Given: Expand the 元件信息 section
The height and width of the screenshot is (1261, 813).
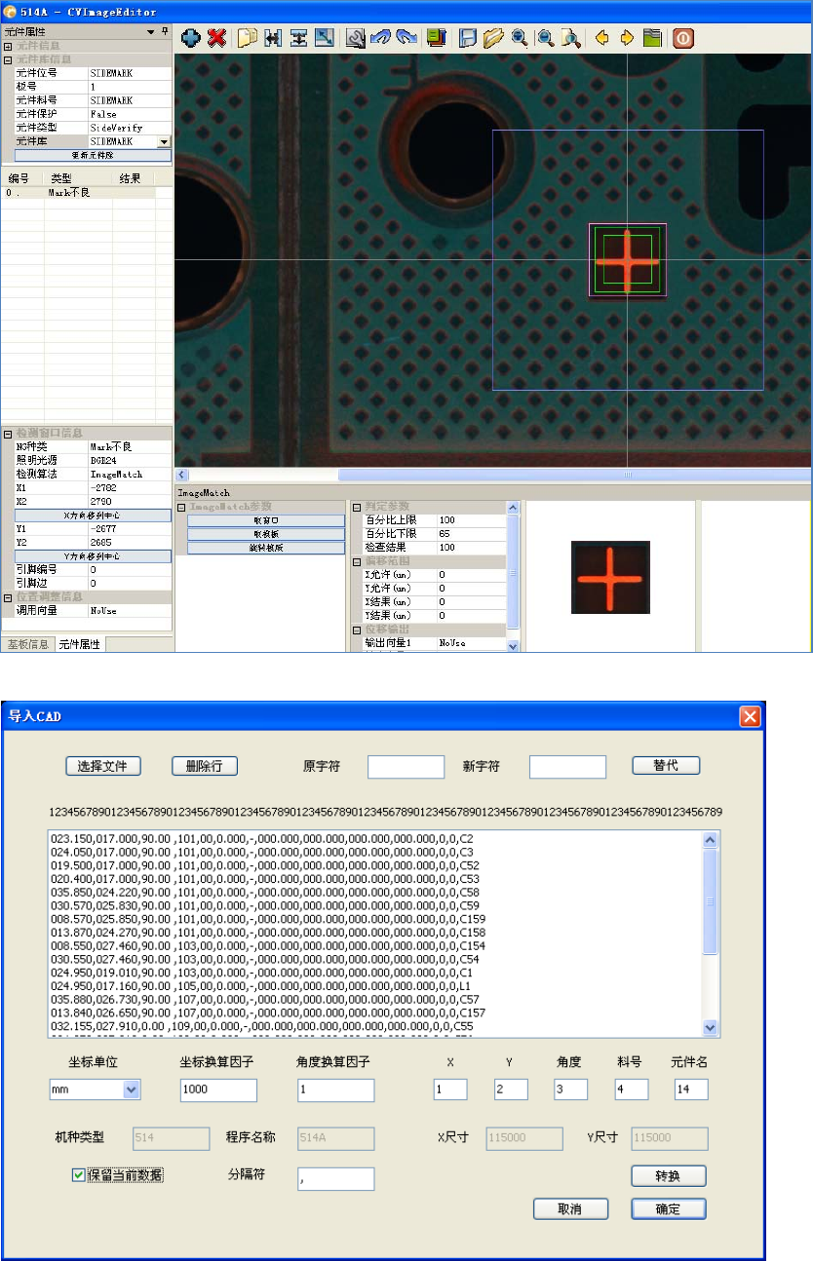Looking at the screenshot, I should coord(8,46).
